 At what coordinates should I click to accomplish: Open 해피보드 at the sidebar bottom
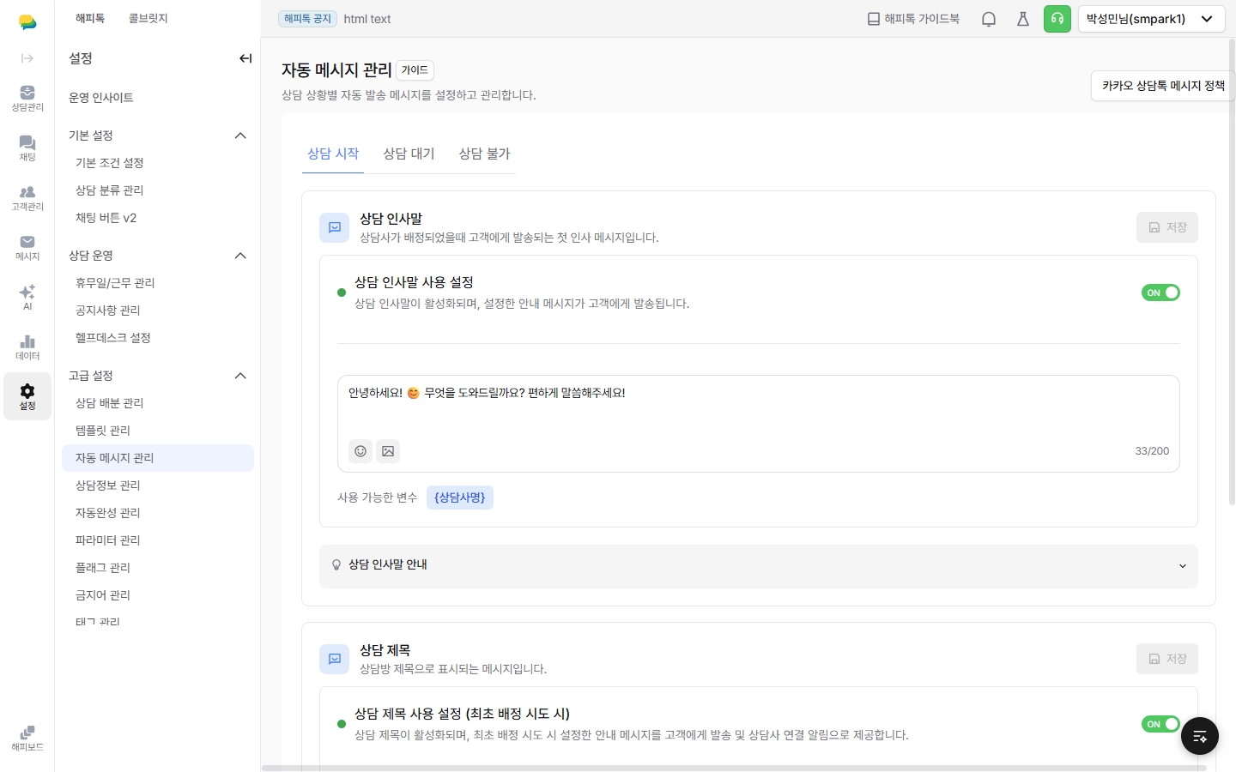click(x=27, y=738)
